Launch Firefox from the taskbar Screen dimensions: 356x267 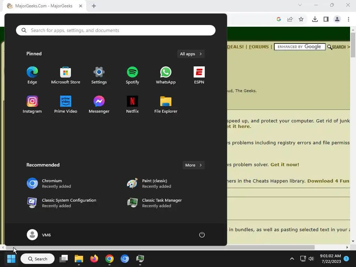(94, 259)
